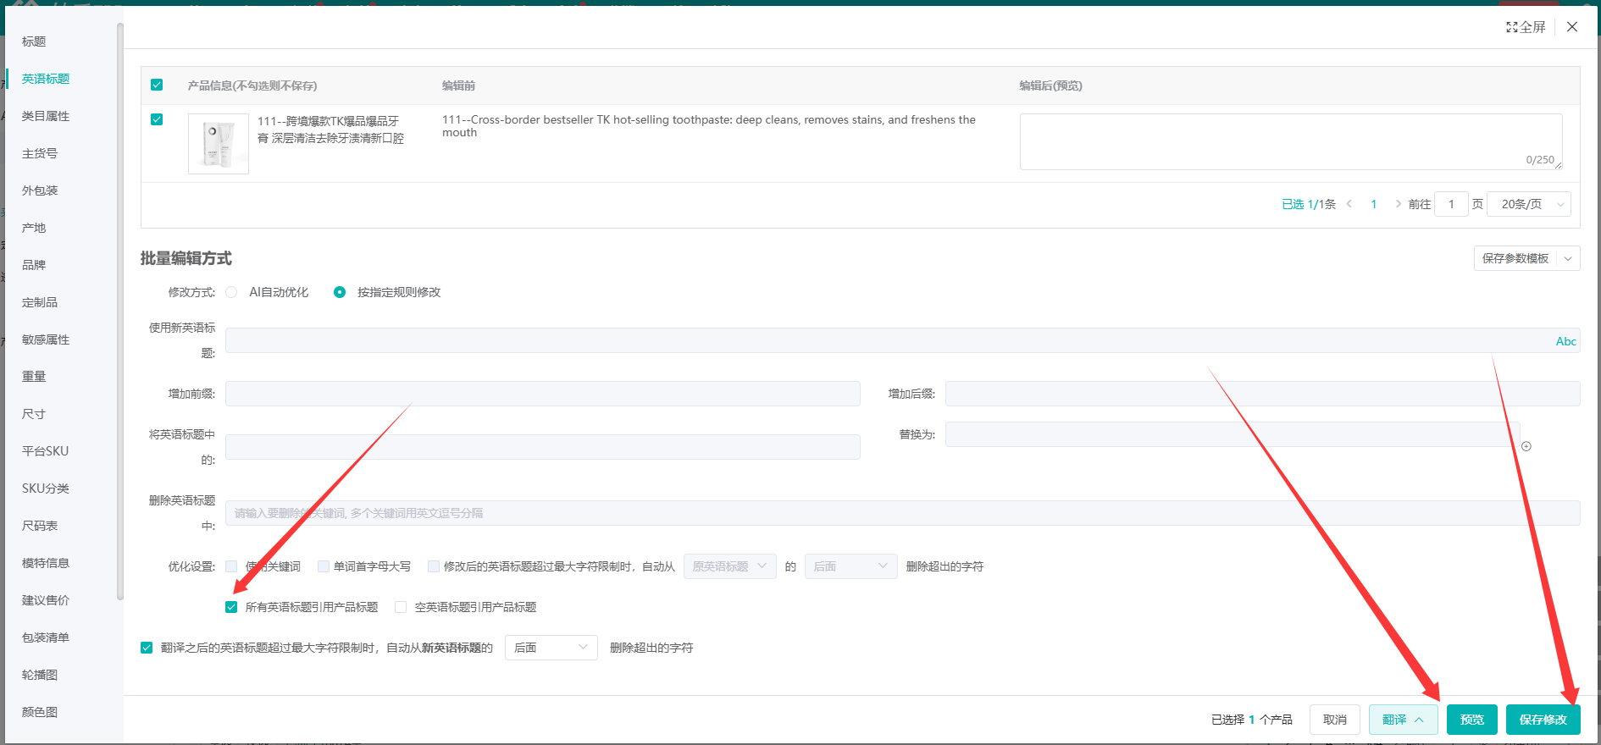Screen dimensions: 1601x745
Task: Click the fullscreen 全屏 icon
Action: pyautogui.click(x=1512, y=27)
